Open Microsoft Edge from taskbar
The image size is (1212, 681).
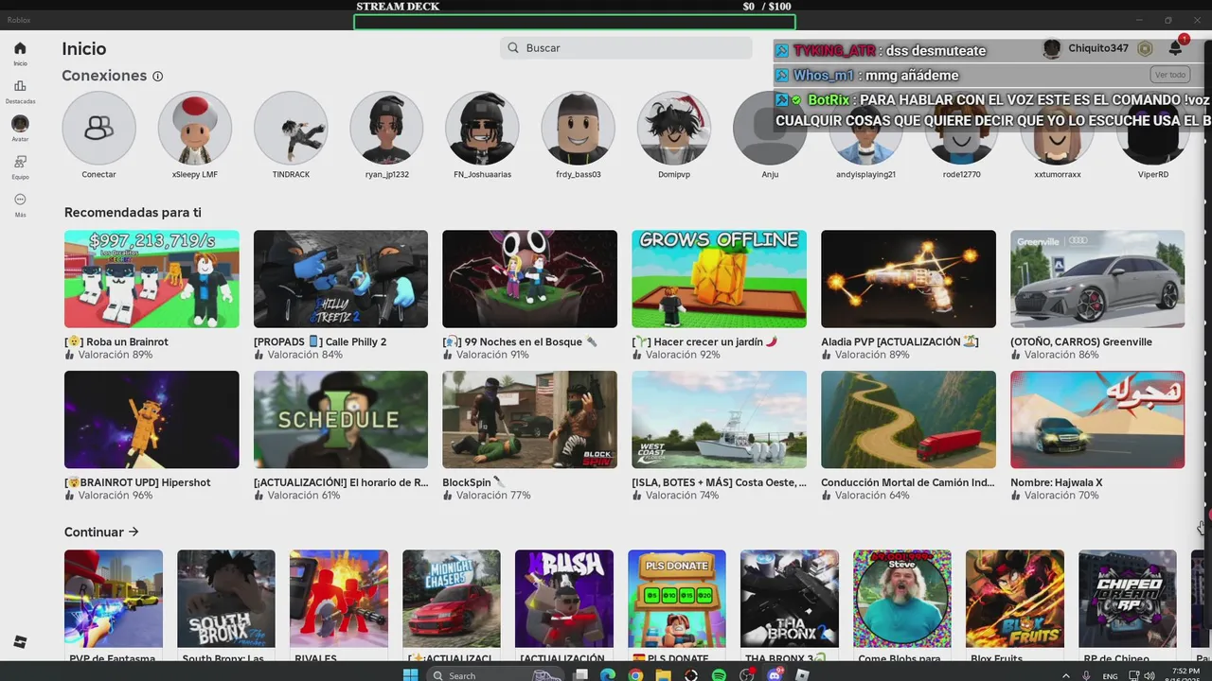point(607,674)
